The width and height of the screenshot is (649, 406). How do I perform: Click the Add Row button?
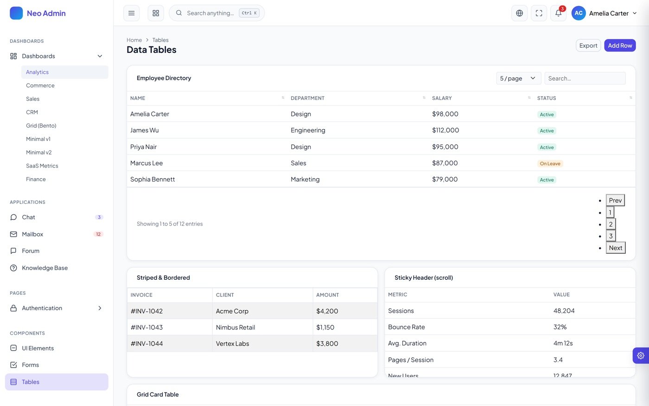[620, 45]
